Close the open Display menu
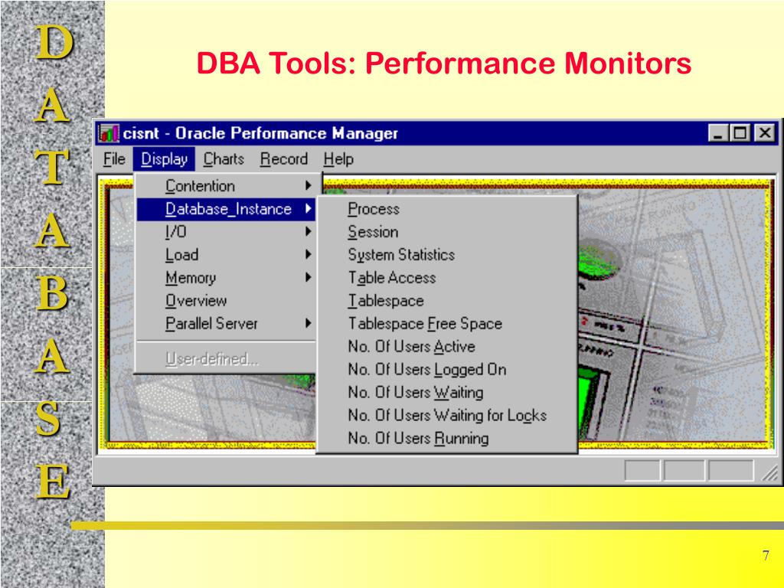This screenshot has width=784, height=588. click(x=164, y=159)
